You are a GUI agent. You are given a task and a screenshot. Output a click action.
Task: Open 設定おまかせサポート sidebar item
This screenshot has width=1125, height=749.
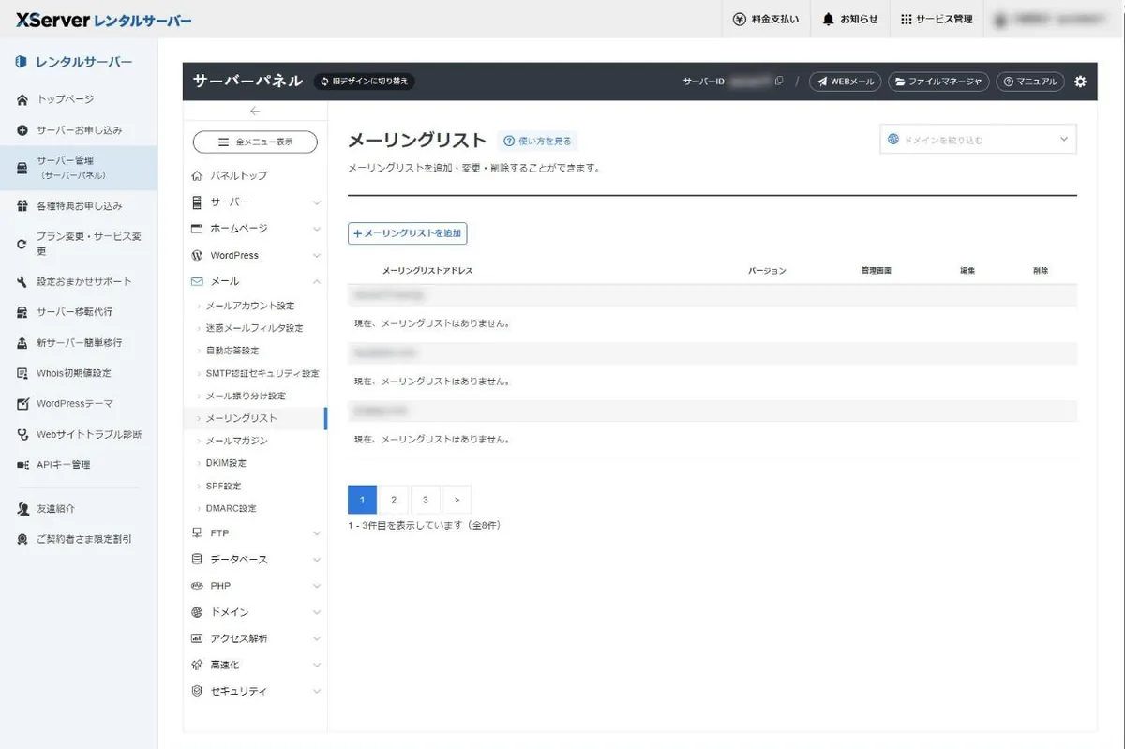(74, 281)
